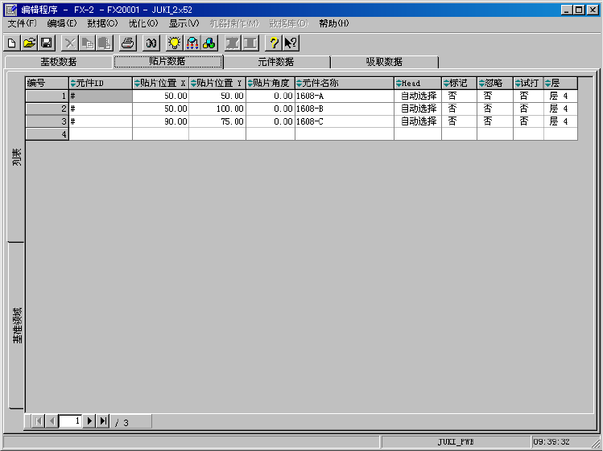The height and width of the screenshot is (451, 603).
Task: Print the placement data
Action: point(128,43)
